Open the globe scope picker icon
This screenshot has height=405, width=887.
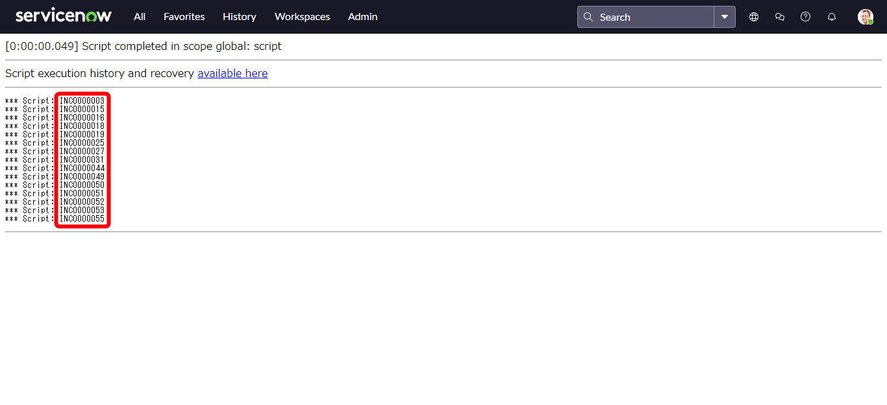click(x=754, y=17)
